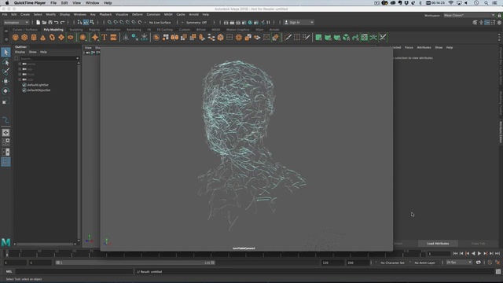Viewport: 503px width, 283px height.
Task: Play the timeline forwards
Action: pos(479,253)
